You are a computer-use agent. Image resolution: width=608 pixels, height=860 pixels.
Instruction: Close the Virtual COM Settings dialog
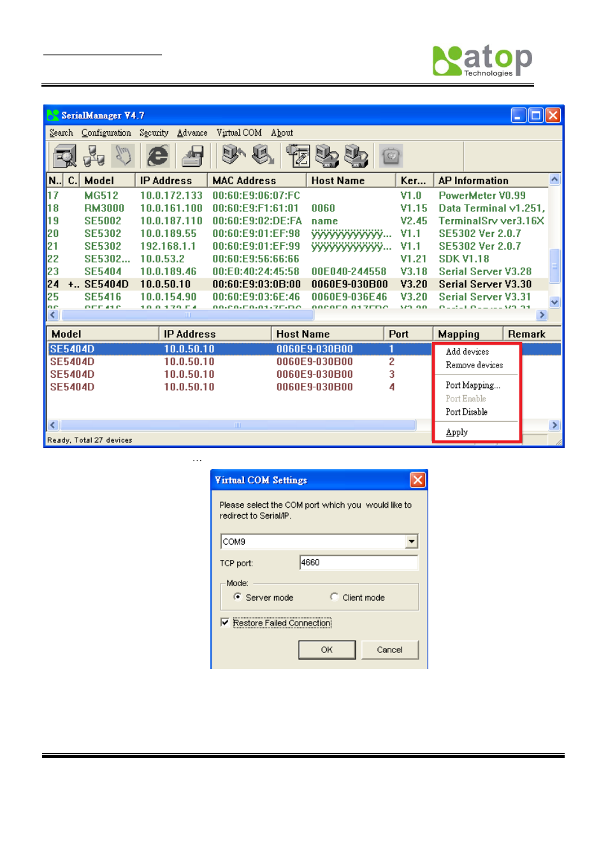click(x=417, y=480)
